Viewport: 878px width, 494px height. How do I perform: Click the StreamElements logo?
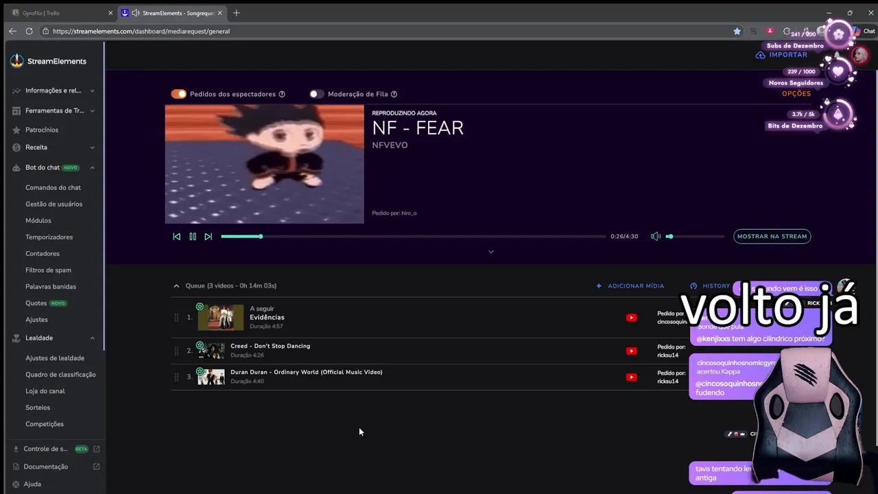pyautogui.click(x=48, y=61)
